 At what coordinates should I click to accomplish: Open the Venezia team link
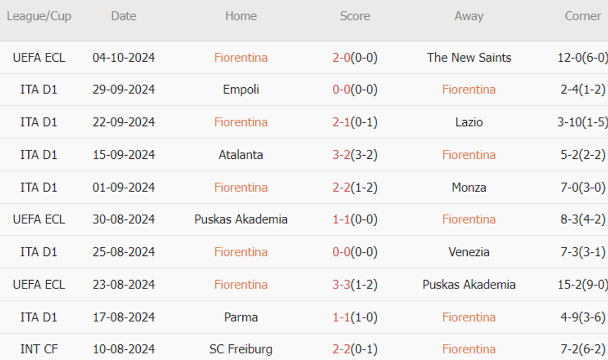[x=469, y=252]
